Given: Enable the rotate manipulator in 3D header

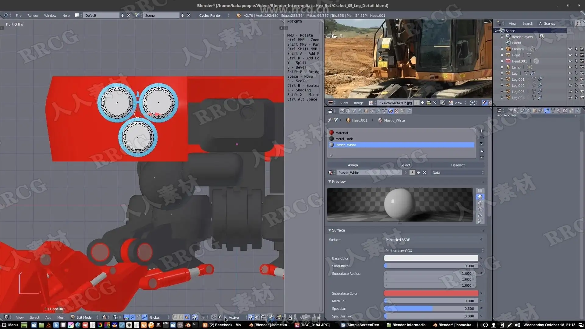Looking at the screenshot, I should pyautogui.click(x=138, y=317).
